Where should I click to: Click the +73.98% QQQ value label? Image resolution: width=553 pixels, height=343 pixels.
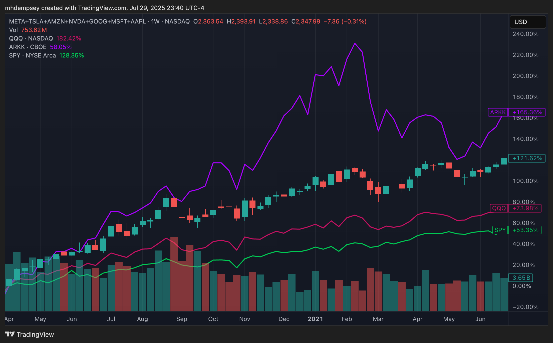tap(525, 208)
